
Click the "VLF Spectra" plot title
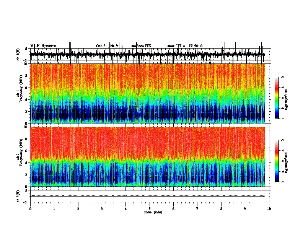coord(43,46)
